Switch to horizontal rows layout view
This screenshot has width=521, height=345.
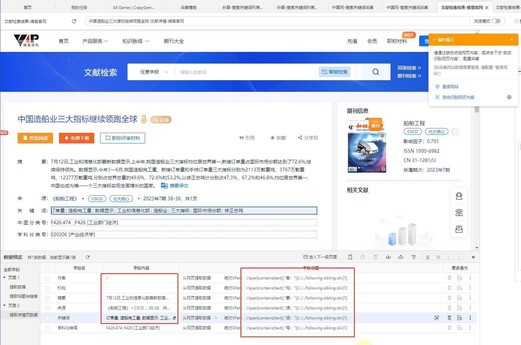point(428,257)
